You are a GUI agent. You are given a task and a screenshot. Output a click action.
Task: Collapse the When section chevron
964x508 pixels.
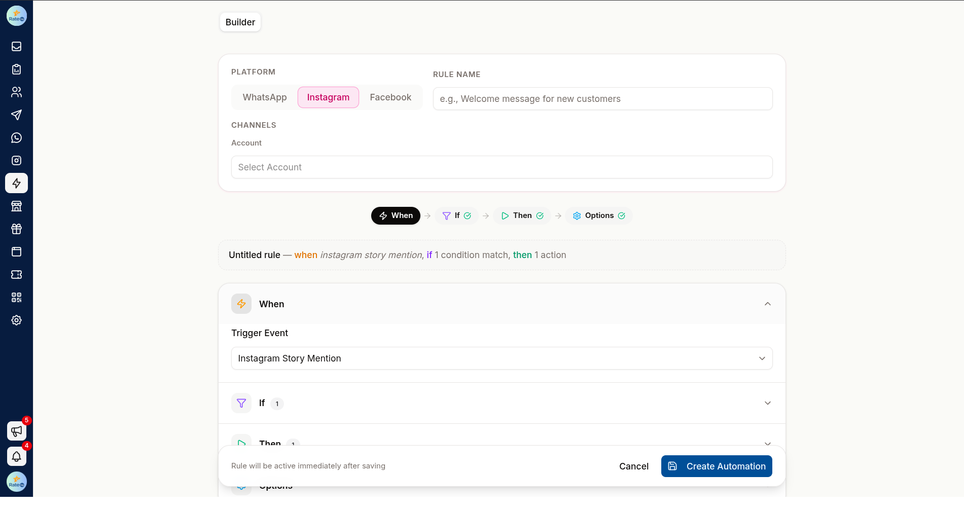click(768, 304)
